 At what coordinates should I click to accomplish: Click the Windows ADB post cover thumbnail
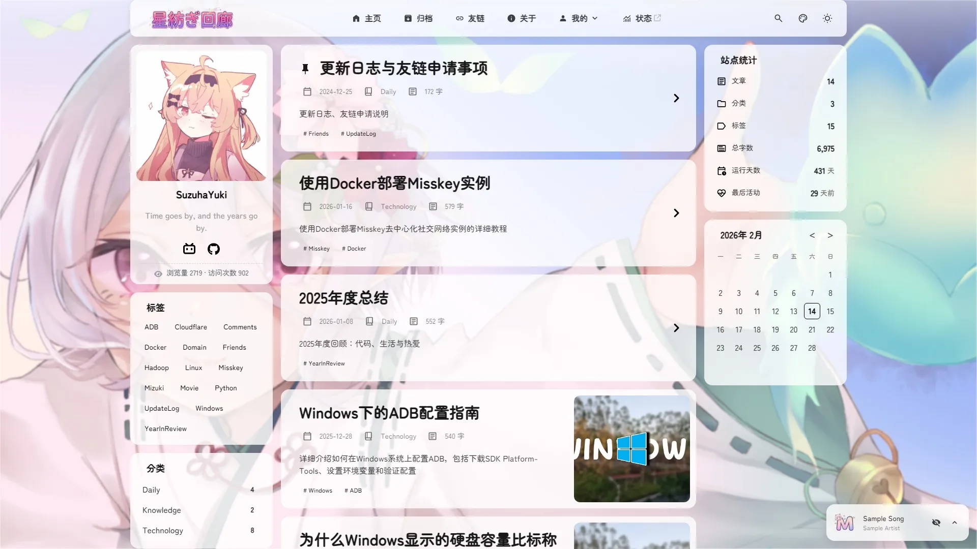(632, 449)
